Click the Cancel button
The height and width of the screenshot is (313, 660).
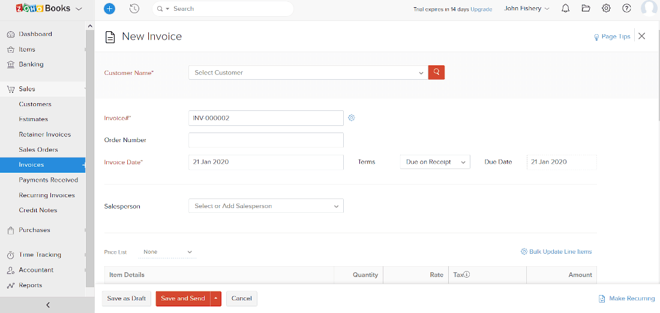pyautogui.click(x=242, y=298)
